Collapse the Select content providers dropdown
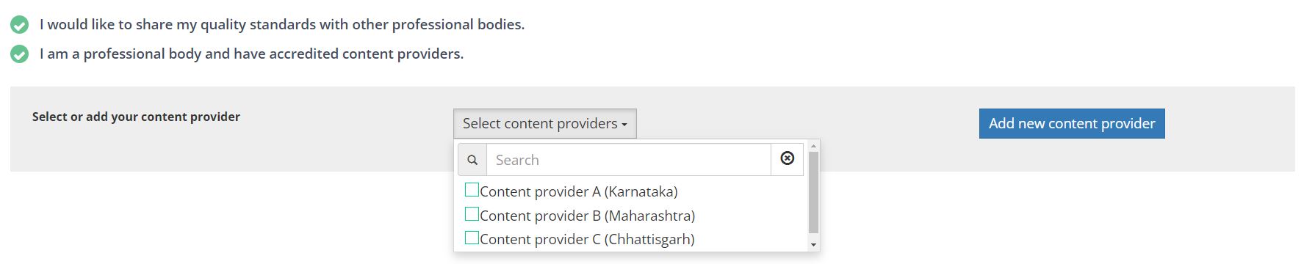This screenshot has width=1315, height=264. [x=545, y=123]
